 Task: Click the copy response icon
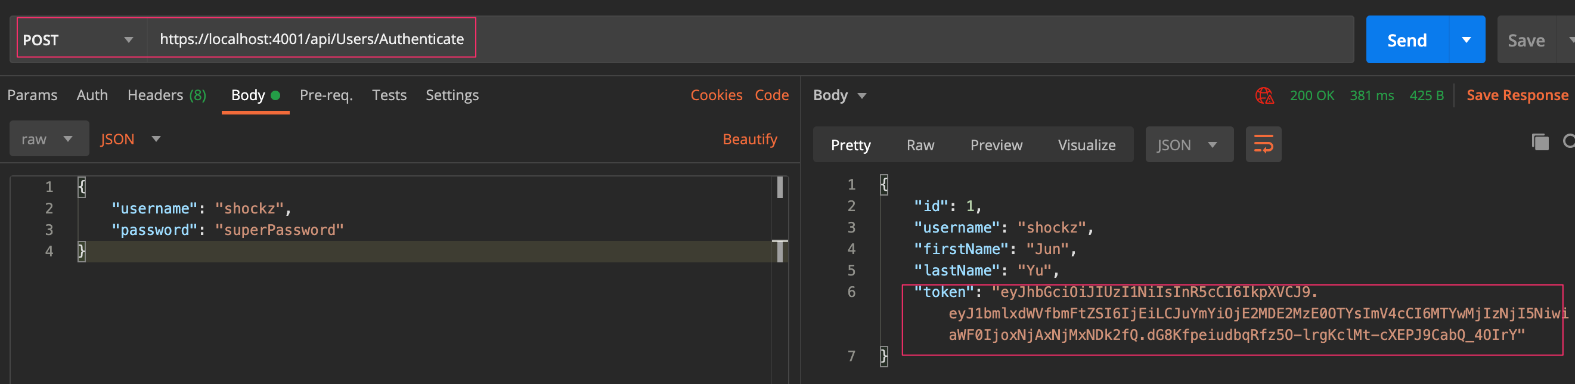[1540, 143]
